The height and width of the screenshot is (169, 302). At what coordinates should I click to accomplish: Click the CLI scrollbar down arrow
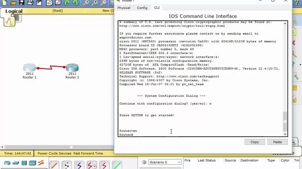(285, 134)
